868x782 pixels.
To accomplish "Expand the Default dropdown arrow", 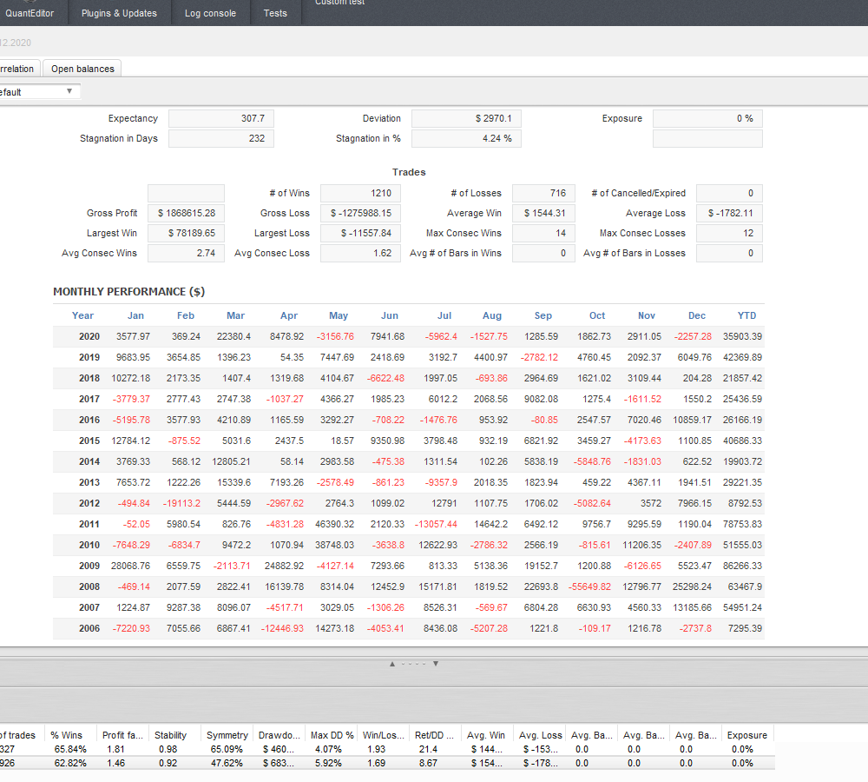I will tap(69, 91).
